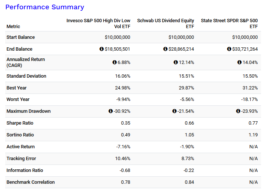Screen dimensions: 264x193
Task: Open info icon next to 12.14% CAGR
Action: tap(176, 62)
